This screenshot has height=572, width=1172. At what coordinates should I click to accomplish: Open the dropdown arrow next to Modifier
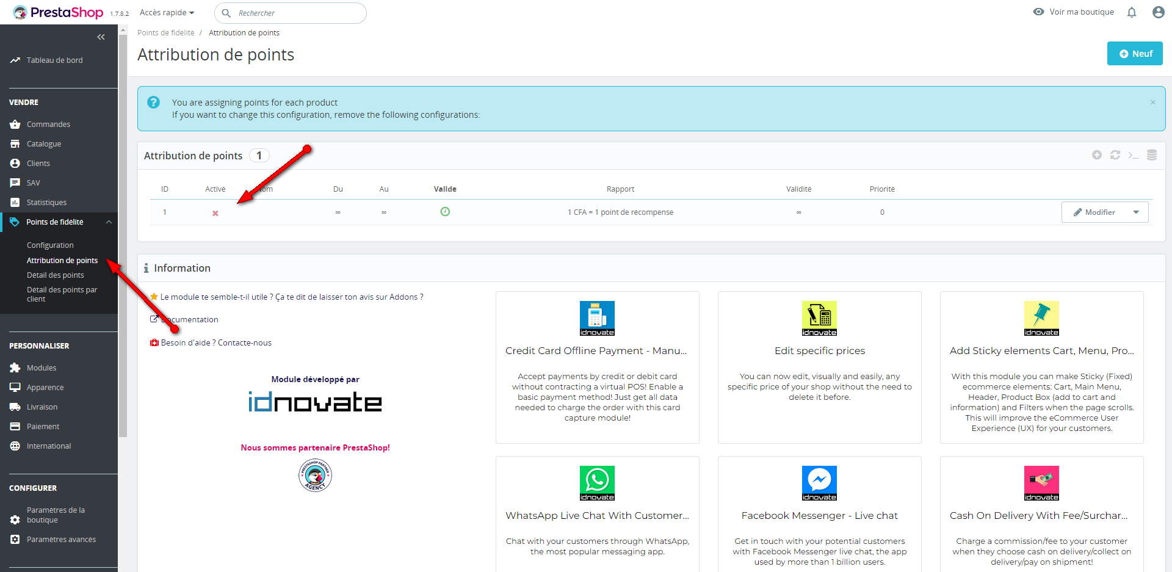(x=1136, y=212)
